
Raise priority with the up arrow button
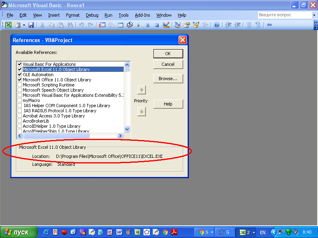pos(142,90)
